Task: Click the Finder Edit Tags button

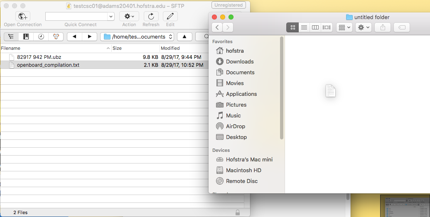Action: 401,27
